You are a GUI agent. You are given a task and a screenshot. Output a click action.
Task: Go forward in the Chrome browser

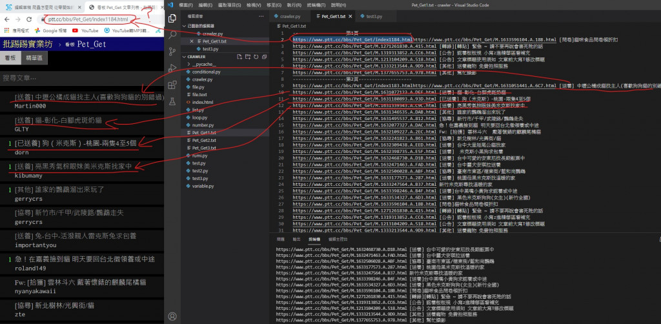click(17, 19)
